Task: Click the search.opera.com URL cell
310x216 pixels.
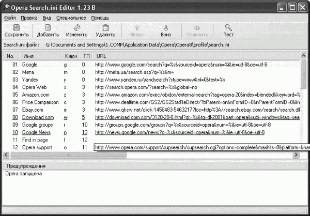Action: [x=146, y=87]
